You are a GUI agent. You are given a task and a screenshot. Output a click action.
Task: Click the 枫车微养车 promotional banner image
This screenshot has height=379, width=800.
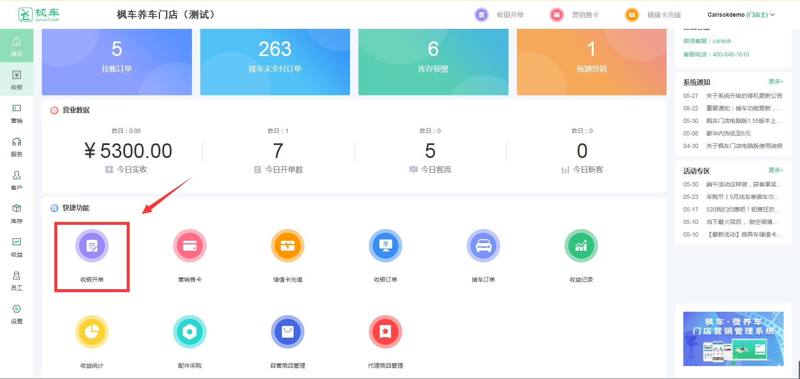coord(733,339)
